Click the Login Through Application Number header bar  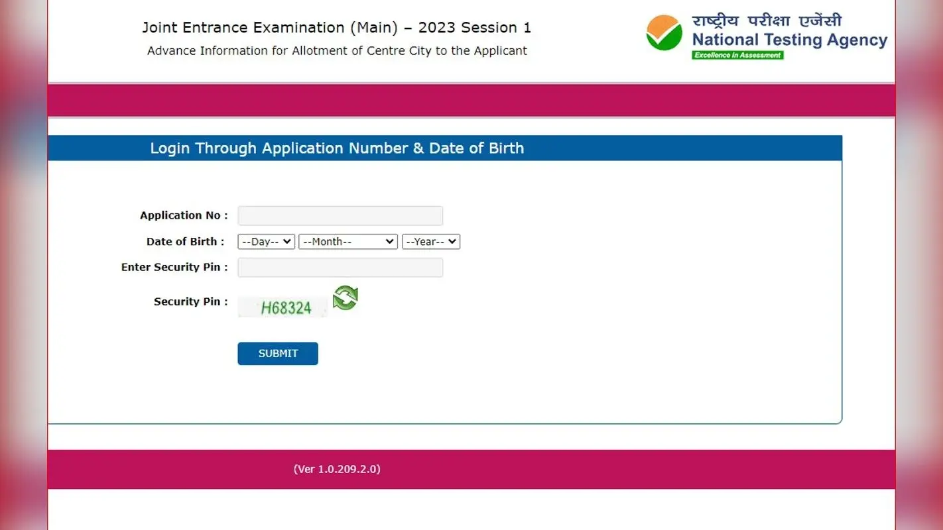(x=445, y=148)
